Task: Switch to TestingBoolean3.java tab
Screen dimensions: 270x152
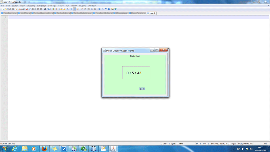Action: tap(42, 13)
